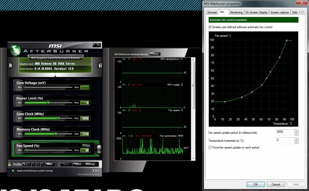
Task: Select the fan curve node at 50% speed
Action: coord(267,78)
